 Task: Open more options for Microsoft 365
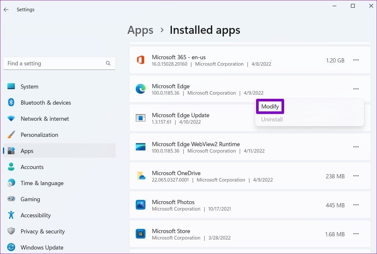click(x=356, y=60)
